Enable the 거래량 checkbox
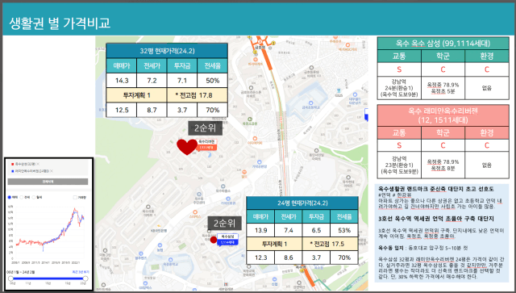Image resolution: width=516 pixels, height=293 pixels. pyautogui.click(x=75, y=198)
